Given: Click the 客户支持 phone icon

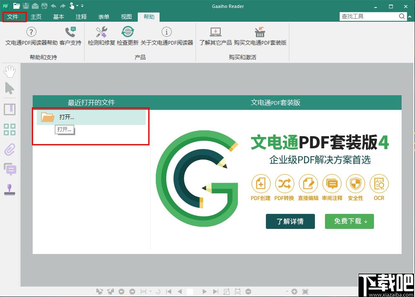Looking at the screenshot, I should (70, 32).
